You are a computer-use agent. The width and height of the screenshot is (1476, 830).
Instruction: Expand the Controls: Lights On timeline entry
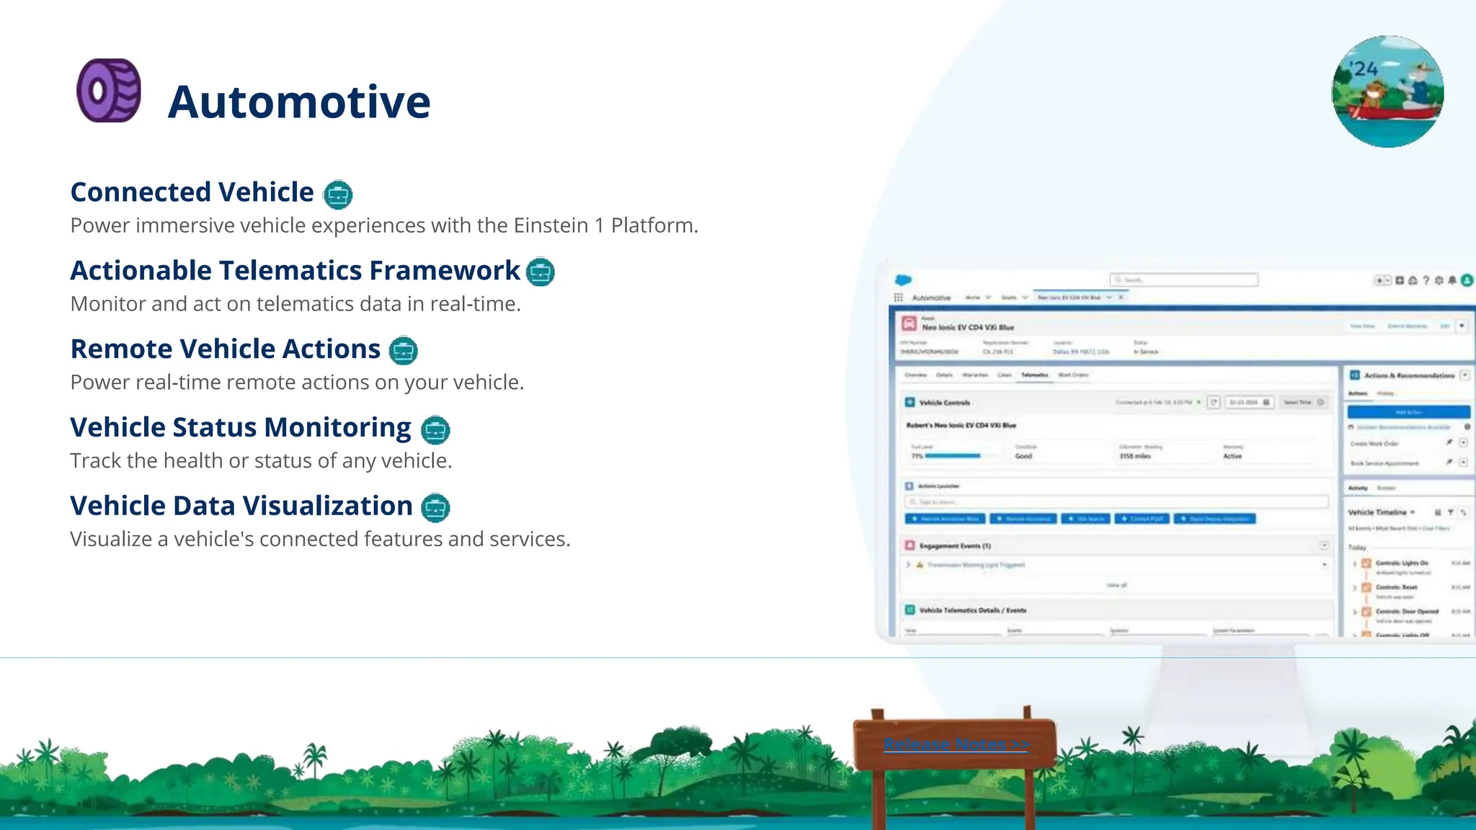click(1354, 563)
